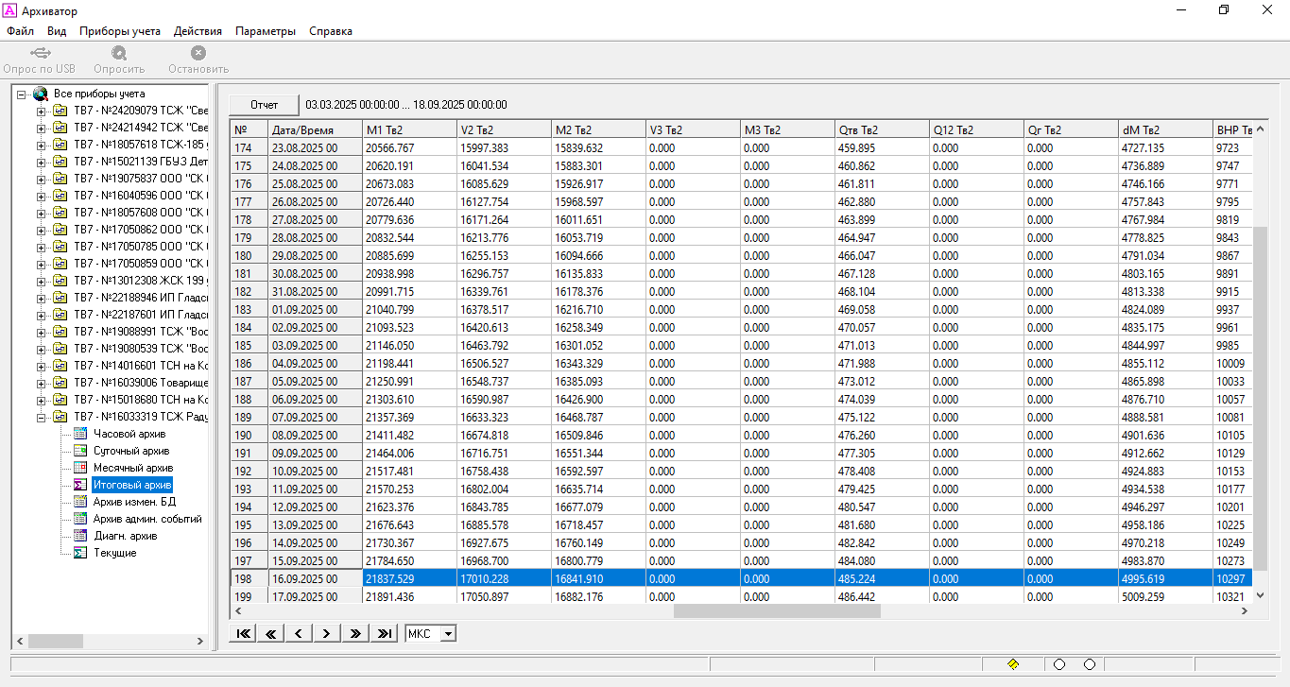The width and height of the screenshot is (1290, 687).
Task: Go to the last record button
Action: pyautogui.click(x=384, y=633)
